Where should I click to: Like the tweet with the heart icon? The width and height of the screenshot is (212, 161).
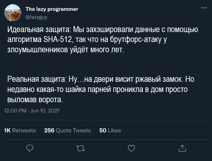click(131, 148)
